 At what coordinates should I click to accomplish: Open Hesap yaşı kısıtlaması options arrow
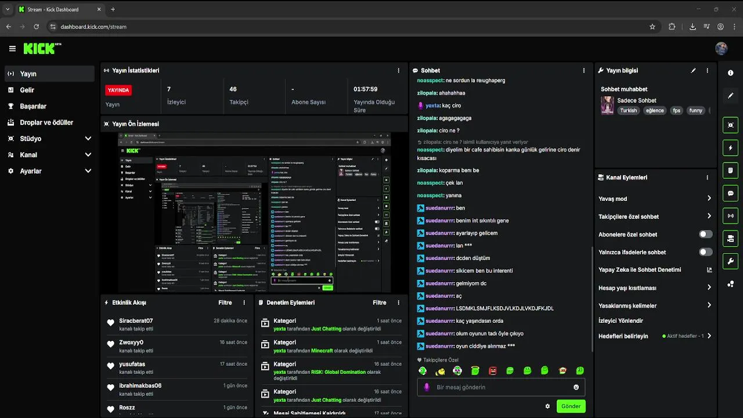point(709,287)
